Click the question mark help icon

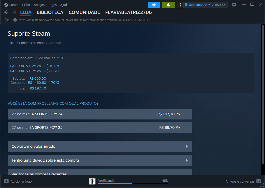pyautogui.click(x=180, y=5)
